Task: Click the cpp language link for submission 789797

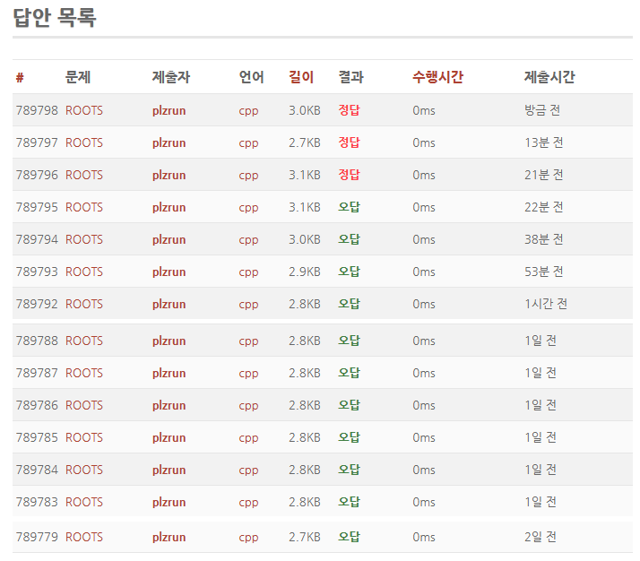Action: 248,142
